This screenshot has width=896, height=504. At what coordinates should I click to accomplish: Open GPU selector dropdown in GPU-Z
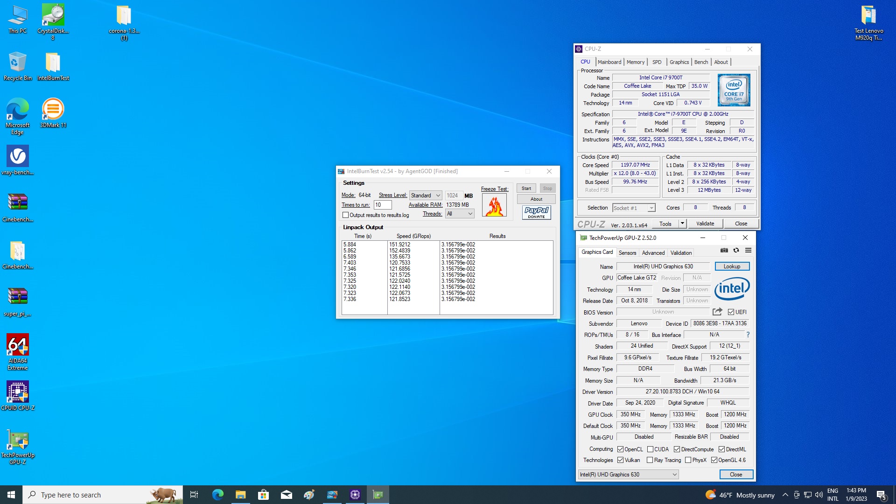point(628,475)
